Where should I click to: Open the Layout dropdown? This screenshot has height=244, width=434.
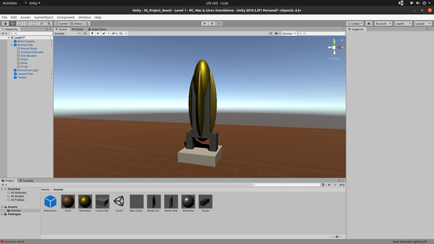pos(423,23)
